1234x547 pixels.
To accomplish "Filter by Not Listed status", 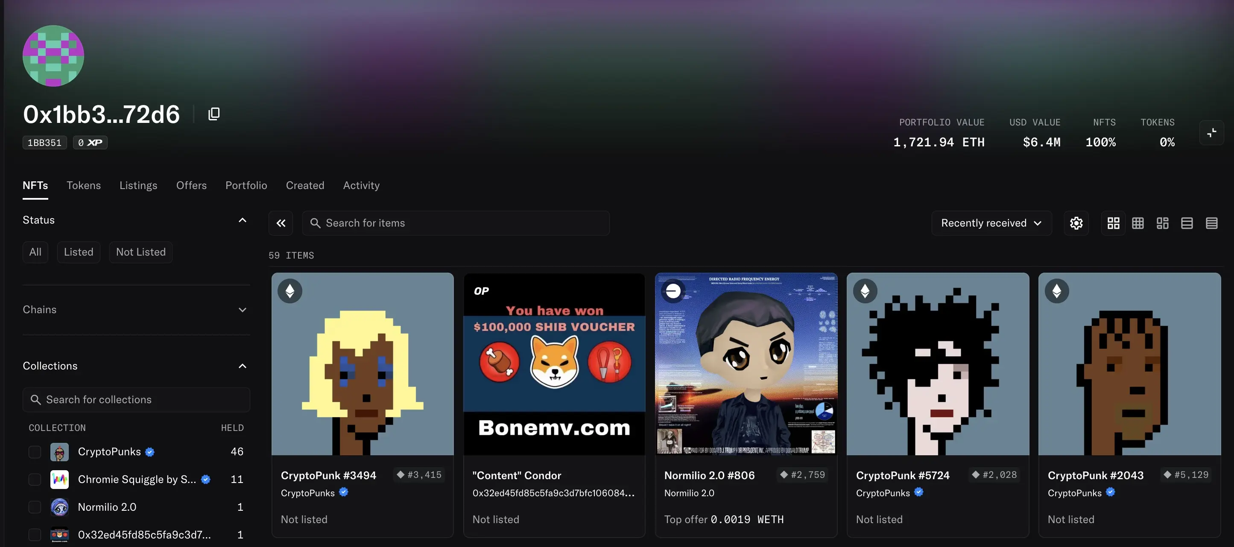I will (x=141, y=252).
